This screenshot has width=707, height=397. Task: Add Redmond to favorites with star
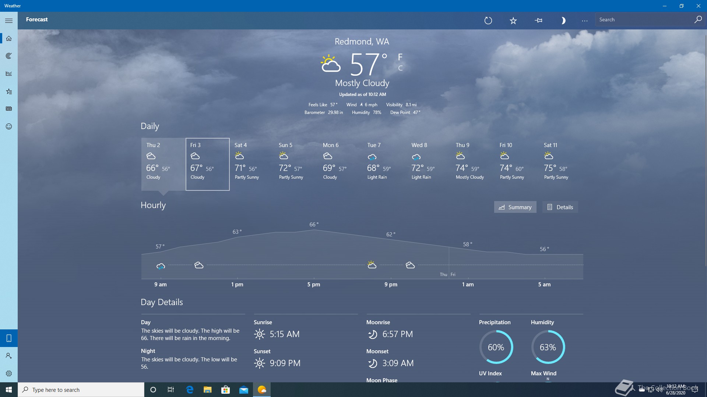pos(513,21)
